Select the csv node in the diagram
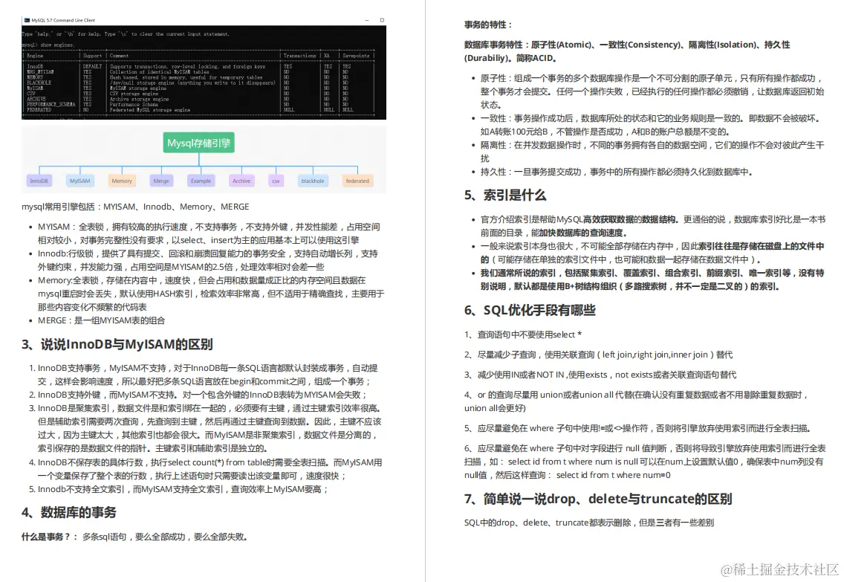Screen dimensions: 844x582 point(274,180)
